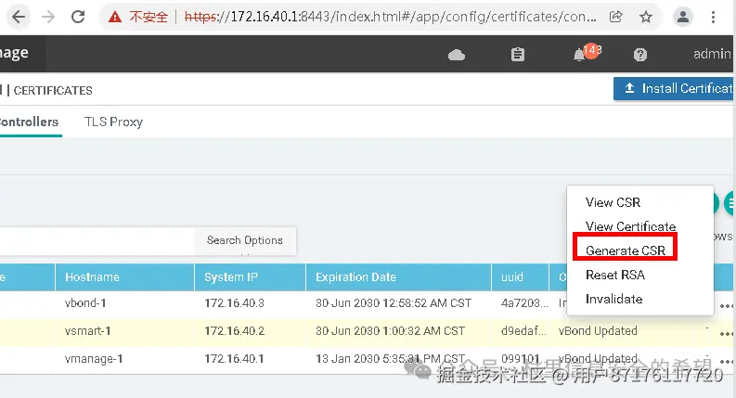Click the Install Certificate button

point(674,89)
